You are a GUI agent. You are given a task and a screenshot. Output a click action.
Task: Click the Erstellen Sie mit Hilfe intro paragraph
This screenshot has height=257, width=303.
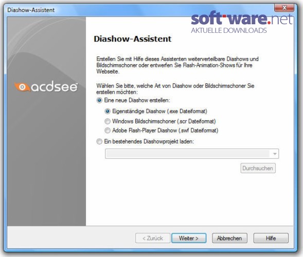point(177,65)
